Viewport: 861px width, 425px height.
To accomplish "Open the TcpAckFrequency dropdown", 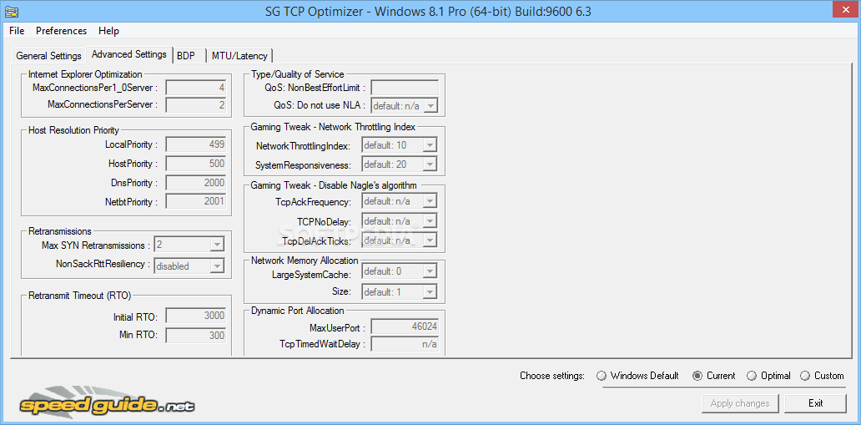I will pos(399,201).
